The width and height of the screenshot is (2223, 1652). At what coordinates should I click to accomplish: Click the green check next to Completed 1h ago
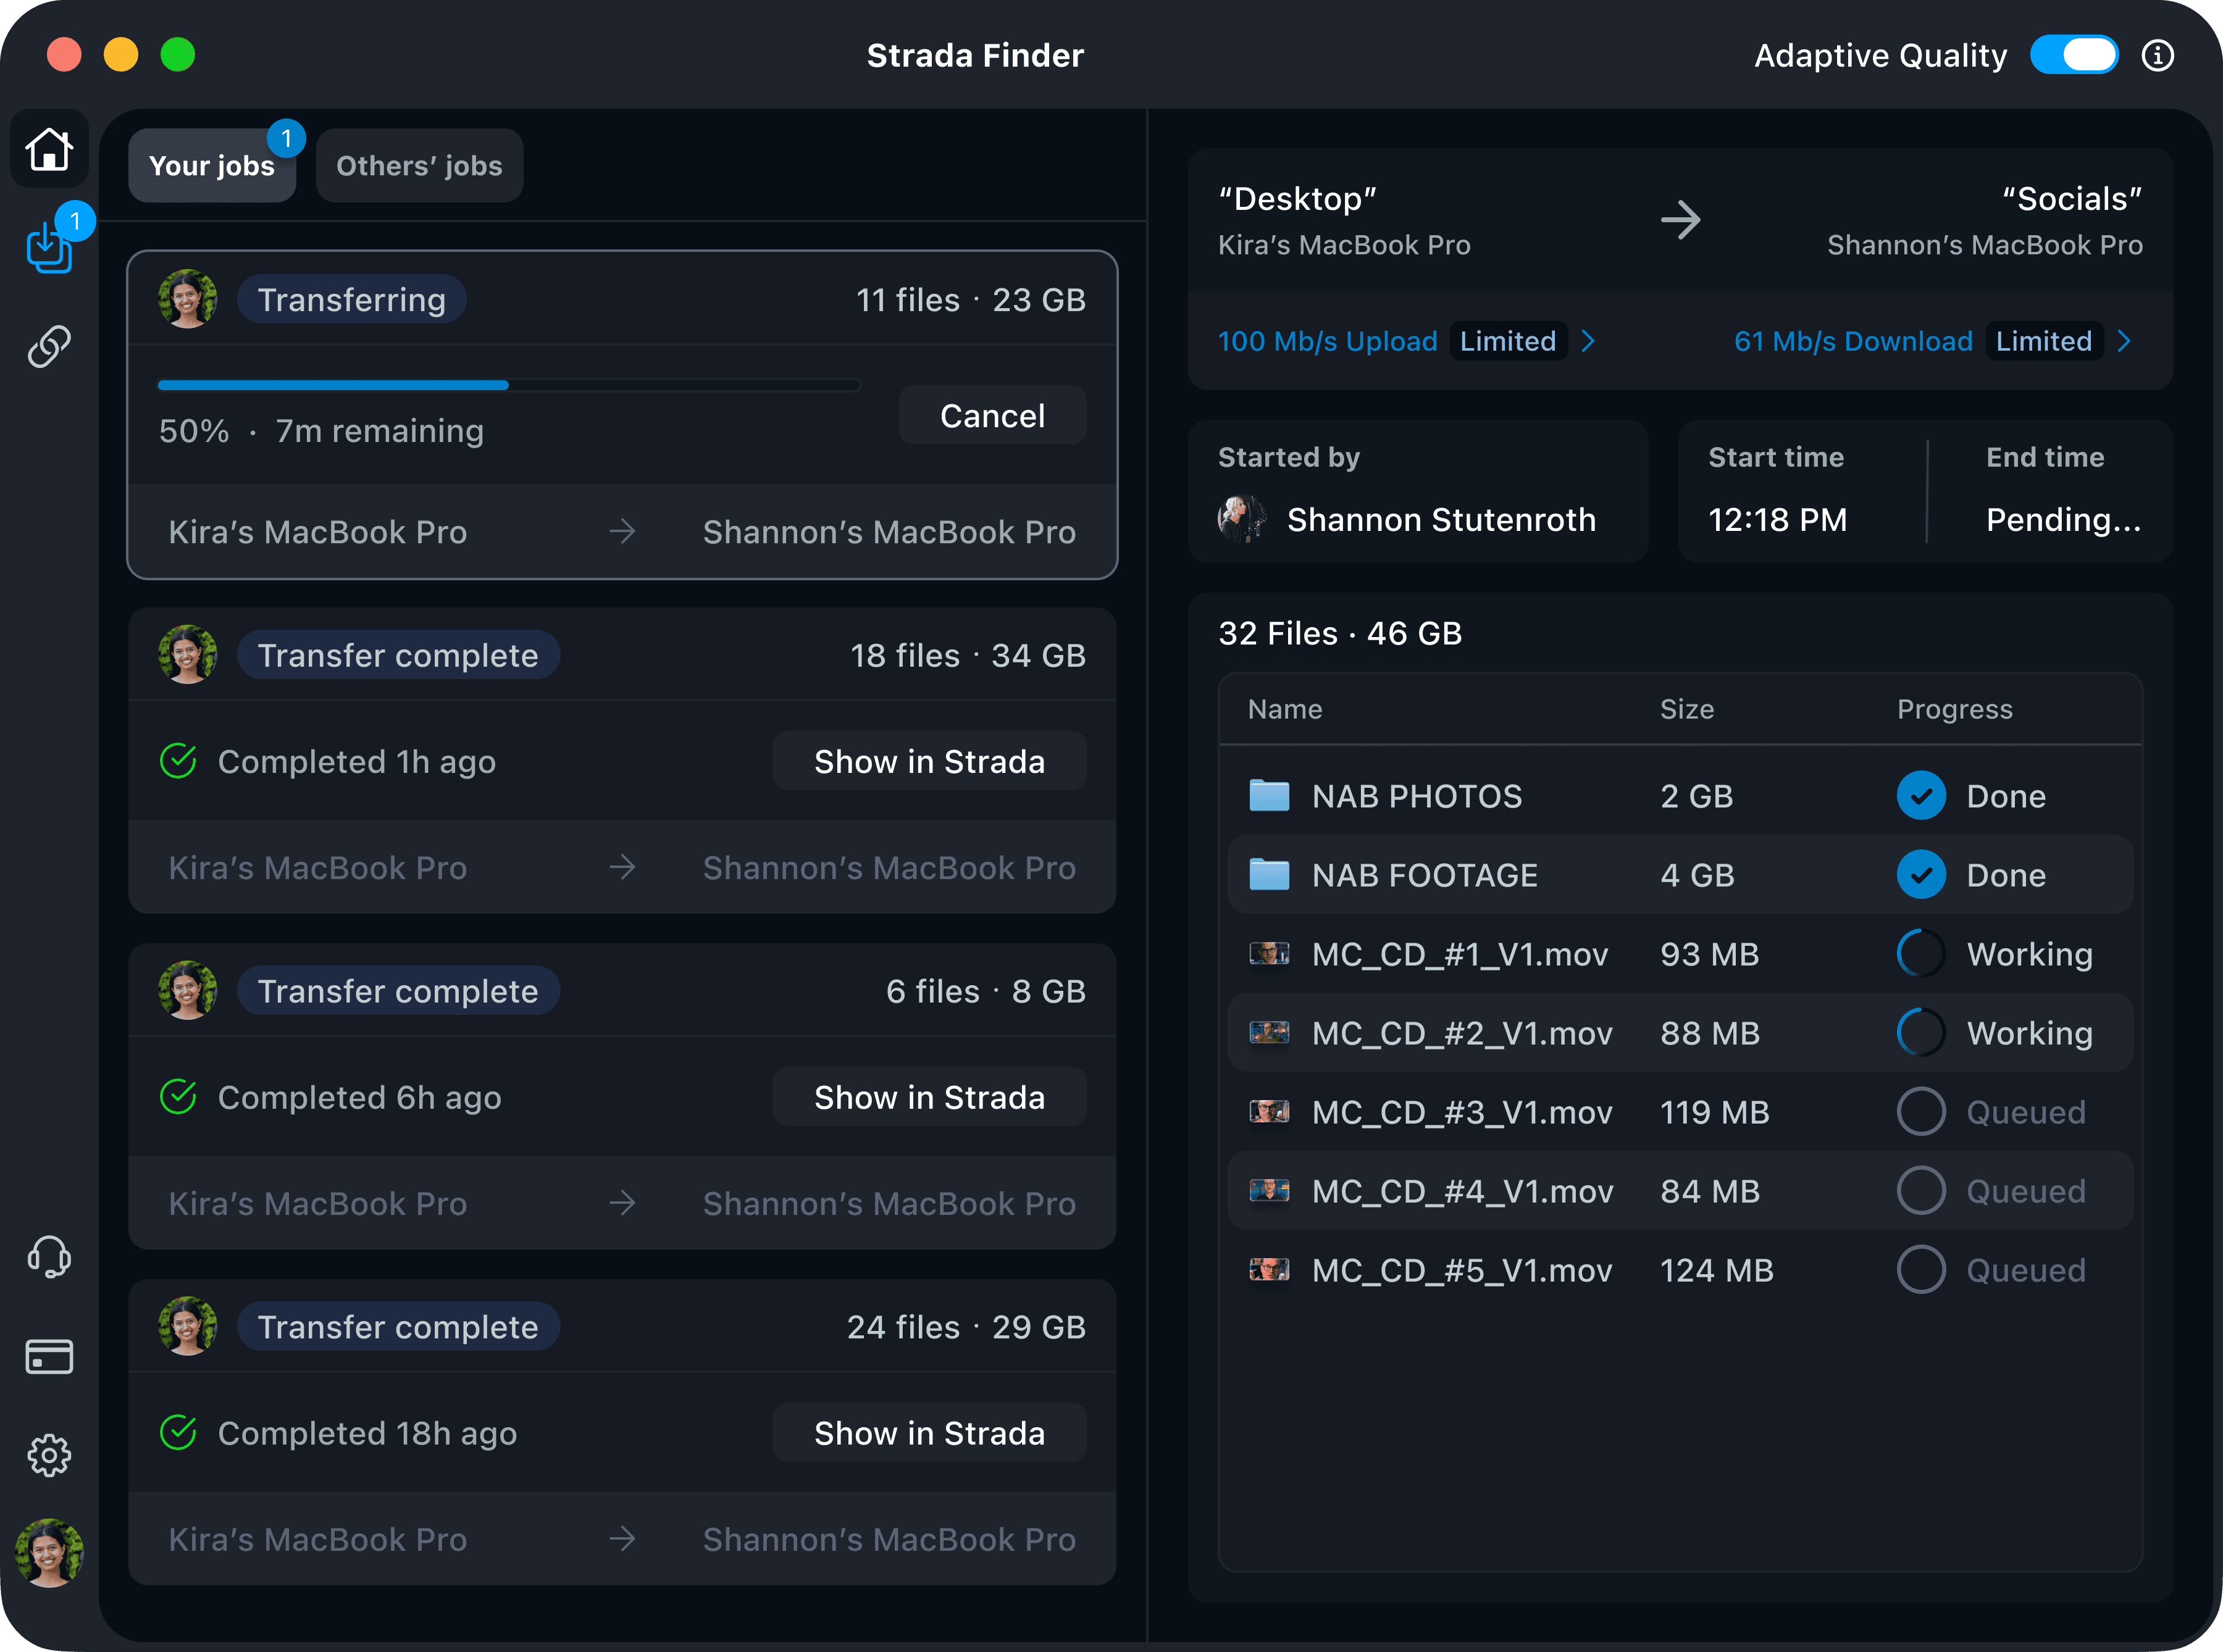pos(178,761)
